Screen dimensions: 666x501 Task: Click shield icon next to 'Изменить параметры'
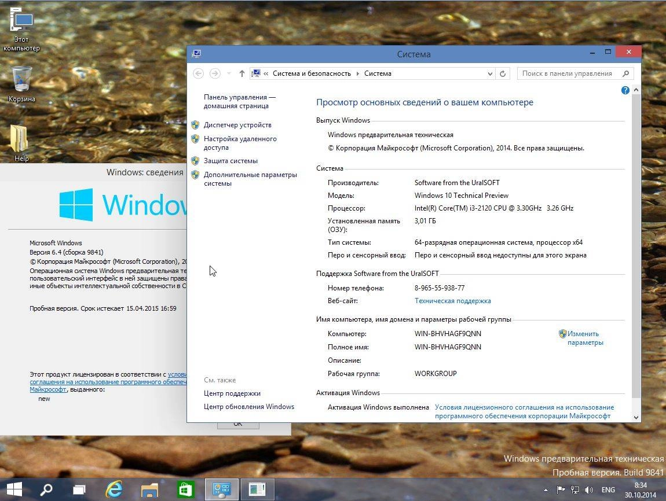[562, 334]
